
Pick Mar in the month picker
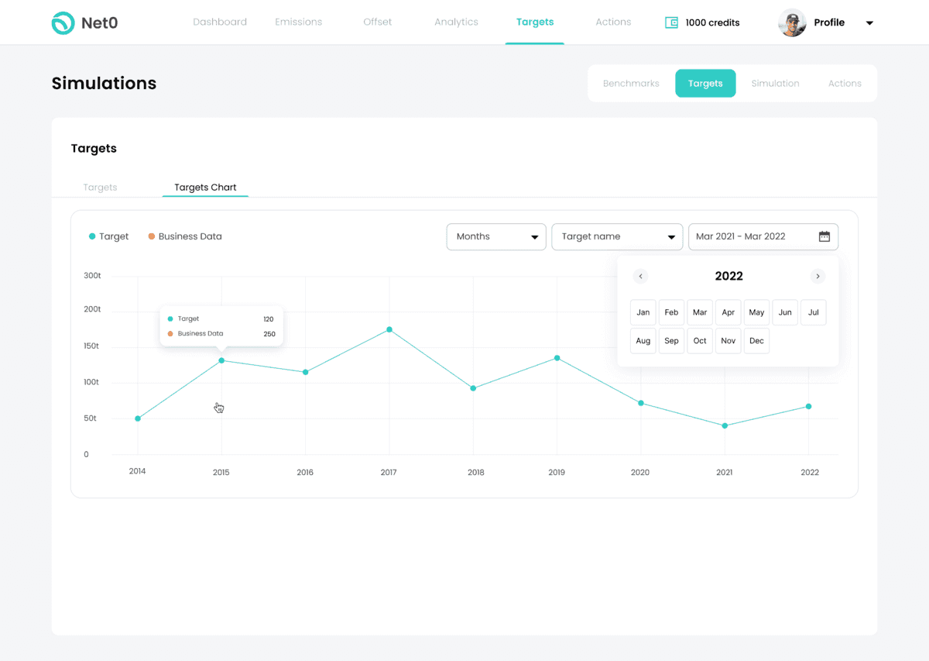700,312
